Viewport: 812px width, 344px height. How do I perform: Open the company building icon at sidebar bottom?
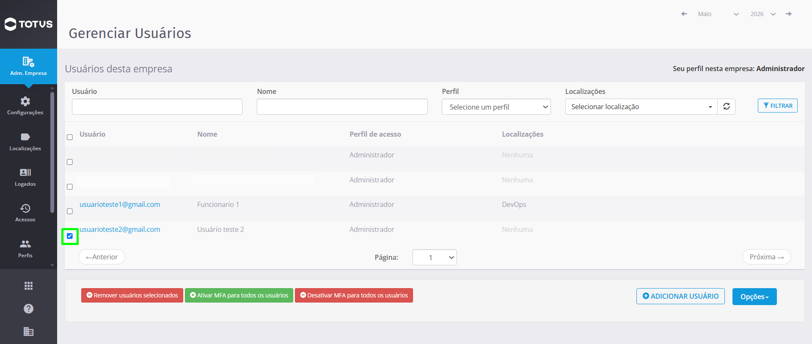[28, 332]
